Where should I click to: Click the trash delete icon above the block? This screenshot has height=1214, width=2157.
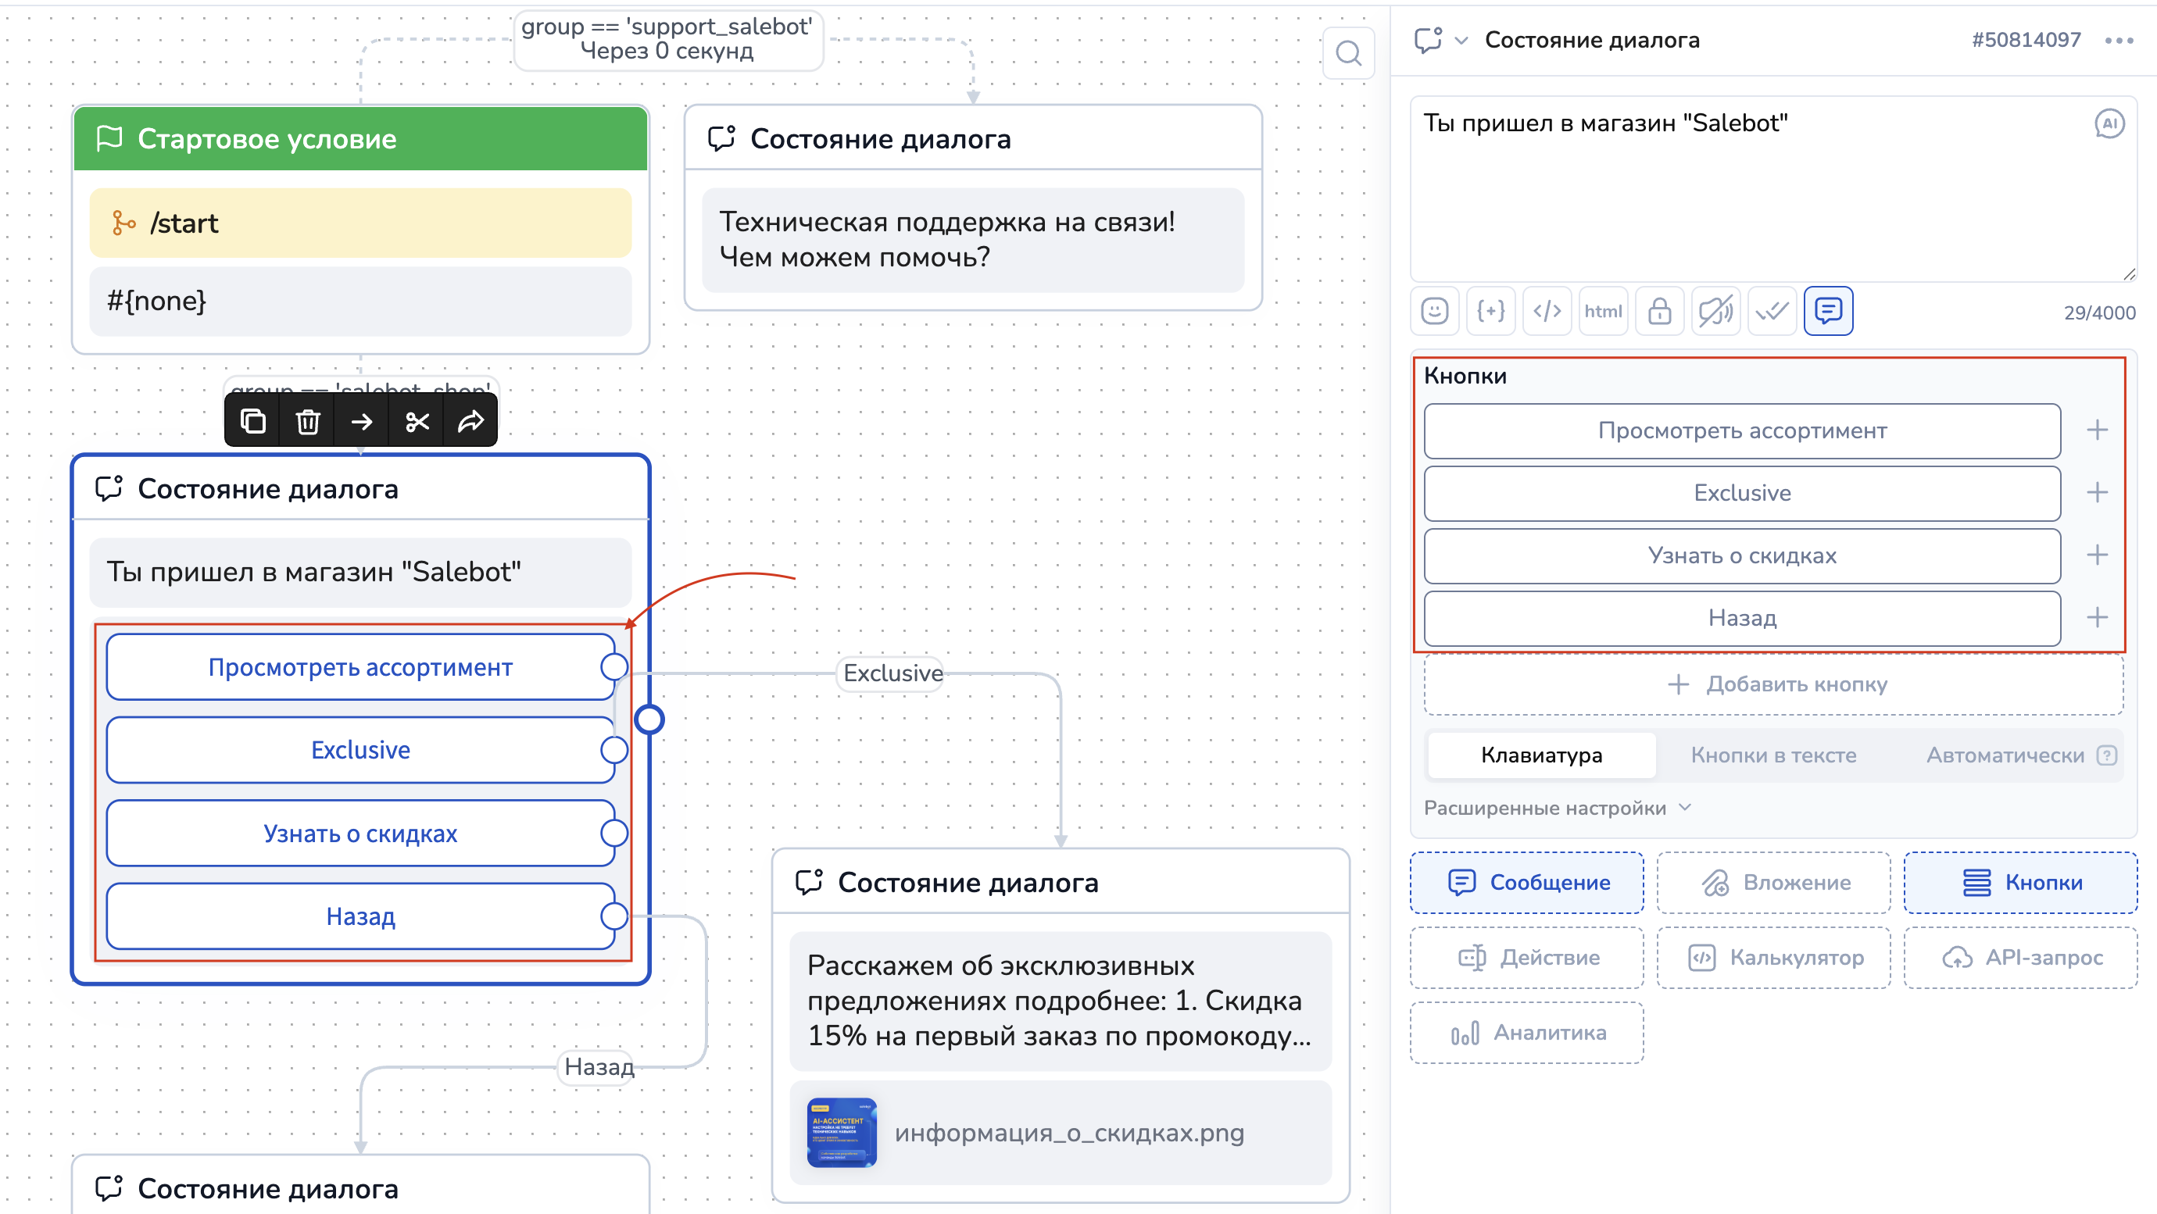pyautogui.click(x=307, y=421)
